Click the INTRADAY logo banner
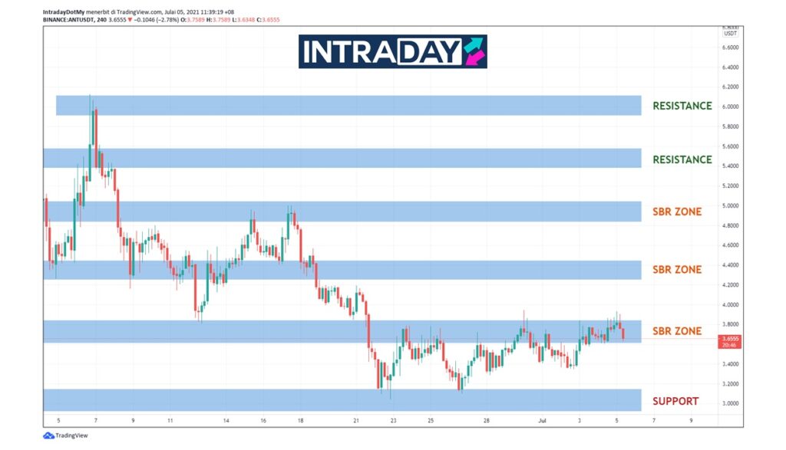 click(x=392, y=51)
